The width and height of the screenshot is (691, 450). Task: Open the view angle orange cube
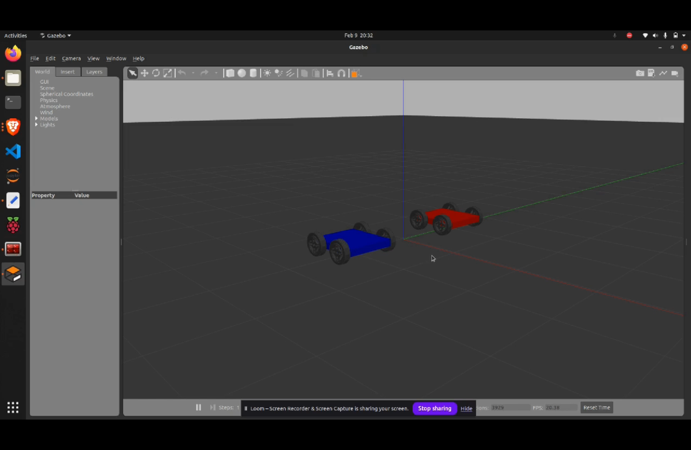(x=356, y=73)
